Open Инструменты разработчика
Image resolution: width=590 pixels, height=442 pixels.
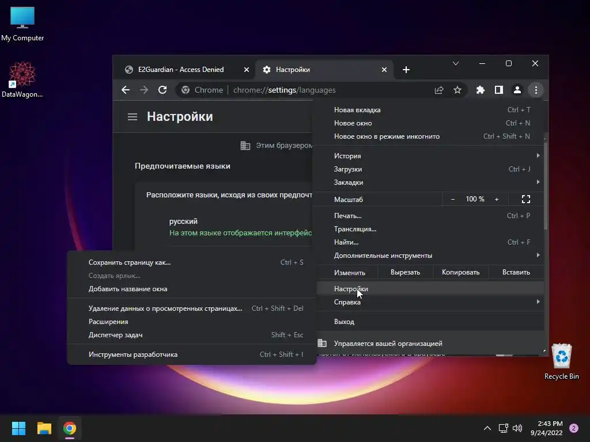point(191,355)
